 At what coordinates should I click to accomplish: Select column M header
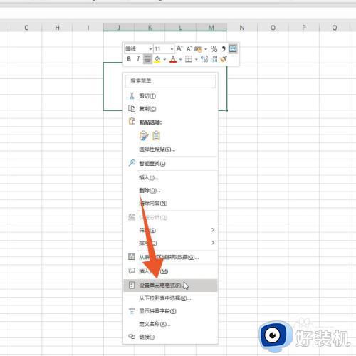[211, 28]
